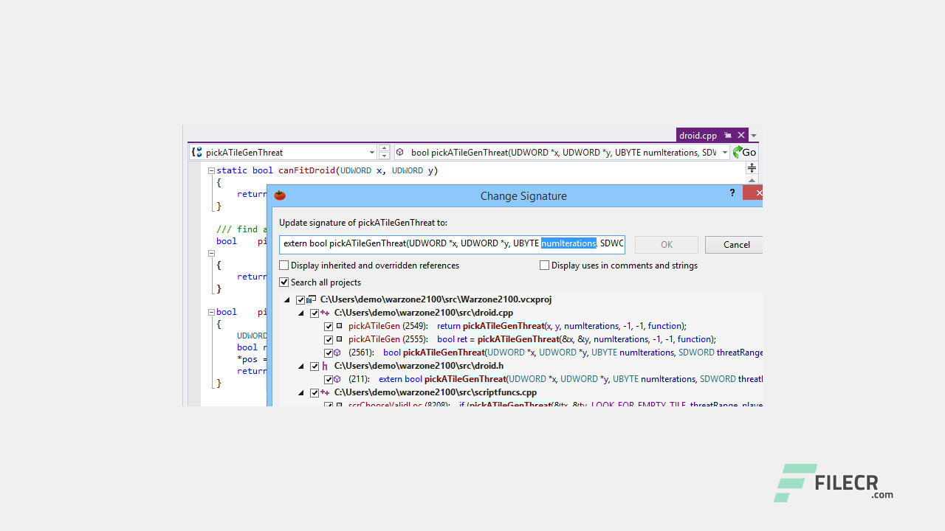Screen dimensions: 945x531
Task: Collapse the Warzone2100.vcxproj tree node
Action: click(287, 300)
